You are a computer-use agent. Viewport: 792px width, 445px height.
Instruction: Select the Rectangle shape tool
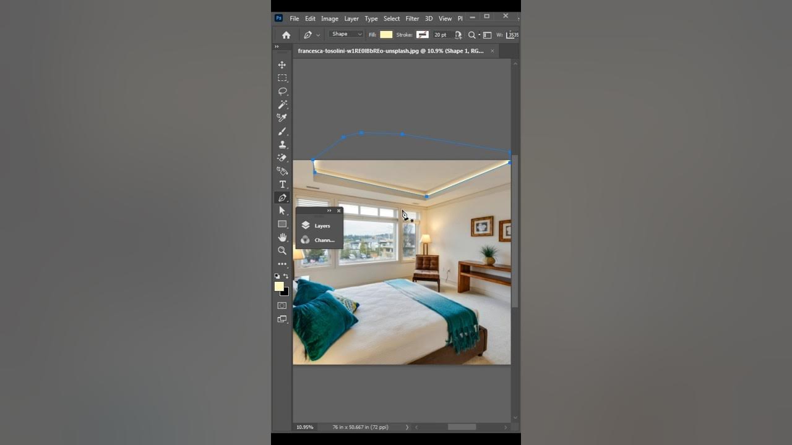point(282,224)
